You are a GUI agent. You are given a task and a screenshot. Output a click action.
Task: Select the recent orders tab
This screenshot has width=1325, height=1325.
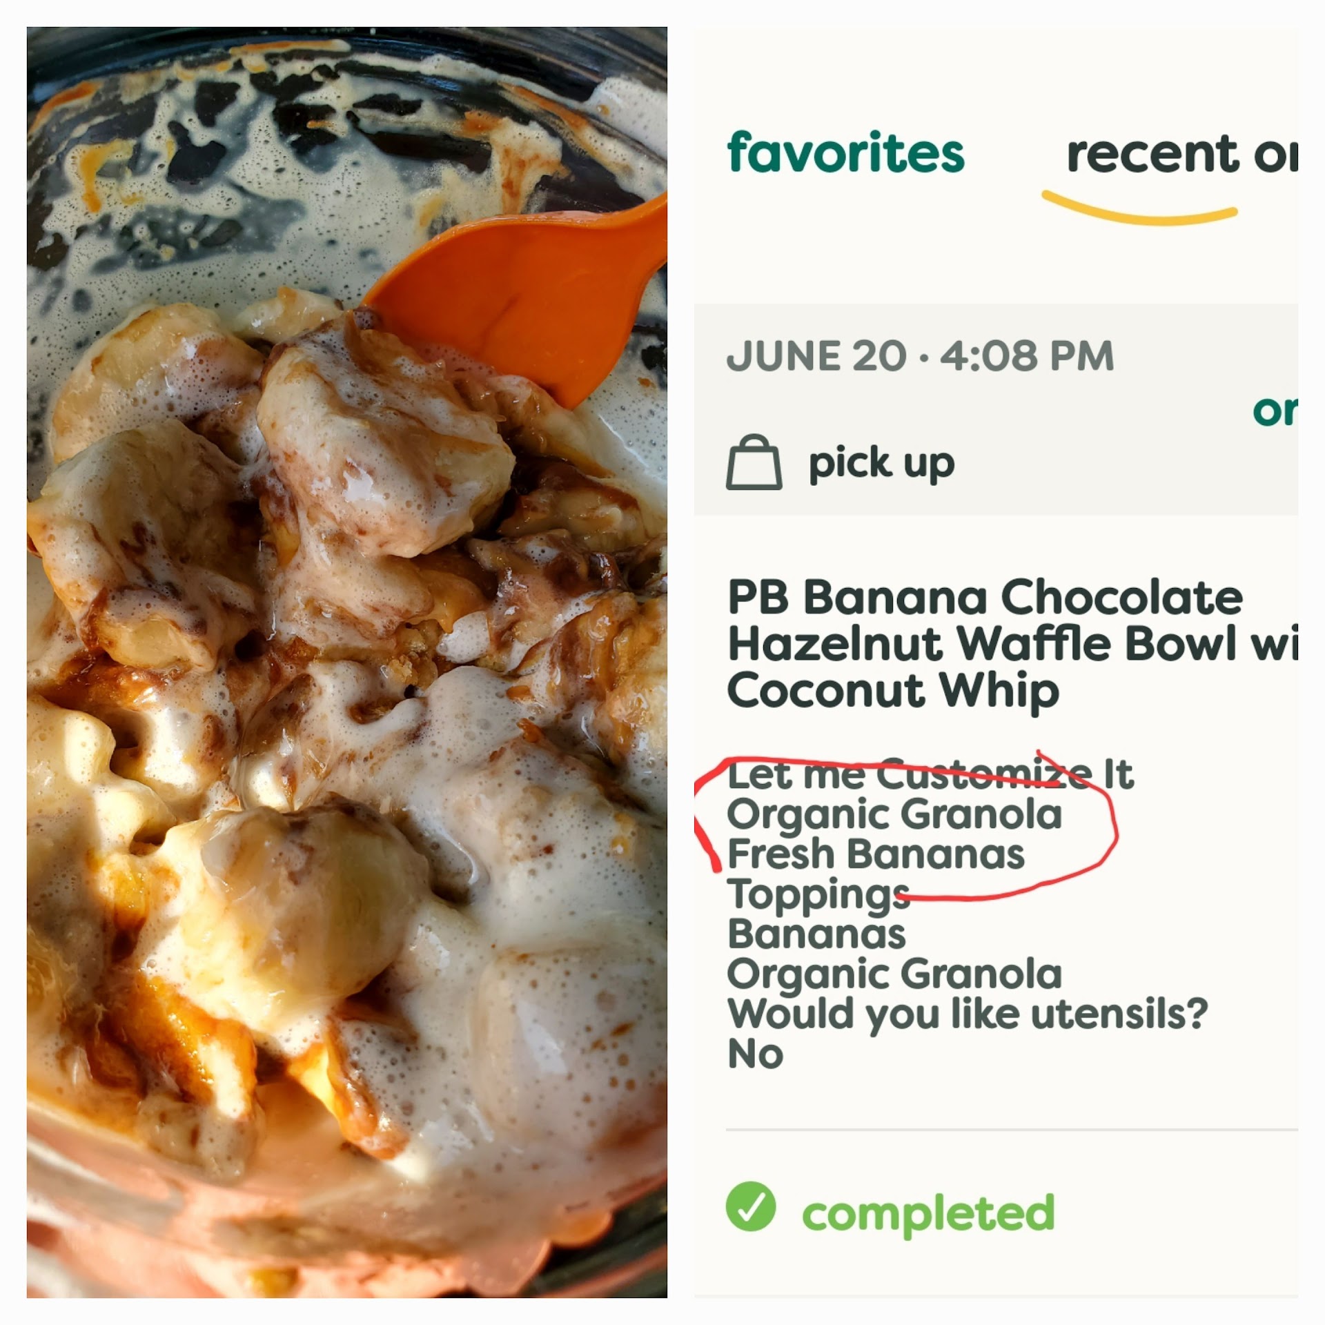[1180, 154]
